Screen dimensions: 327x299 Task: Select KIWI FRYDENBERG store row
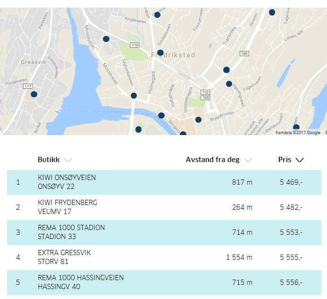(164, 207)
